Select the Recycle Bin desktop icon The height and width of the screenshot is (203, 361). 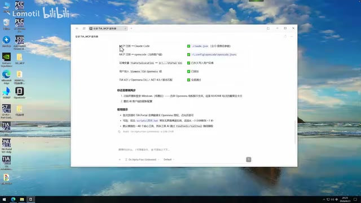pyautogui.click(x=6, y=24)
